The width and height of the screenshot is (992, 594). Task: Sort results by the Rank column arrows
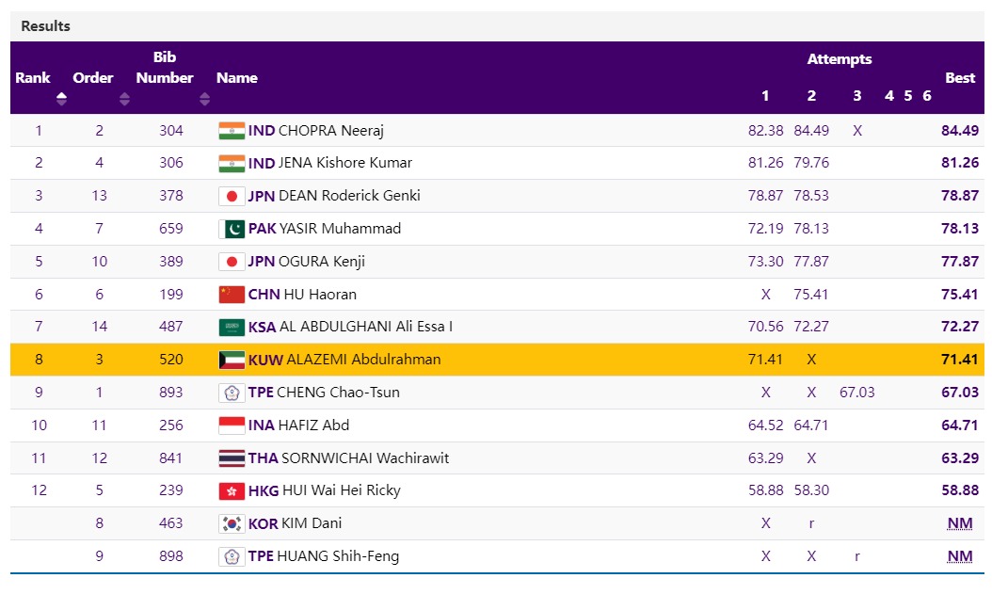pyautogui.click(x=61, y=98)
